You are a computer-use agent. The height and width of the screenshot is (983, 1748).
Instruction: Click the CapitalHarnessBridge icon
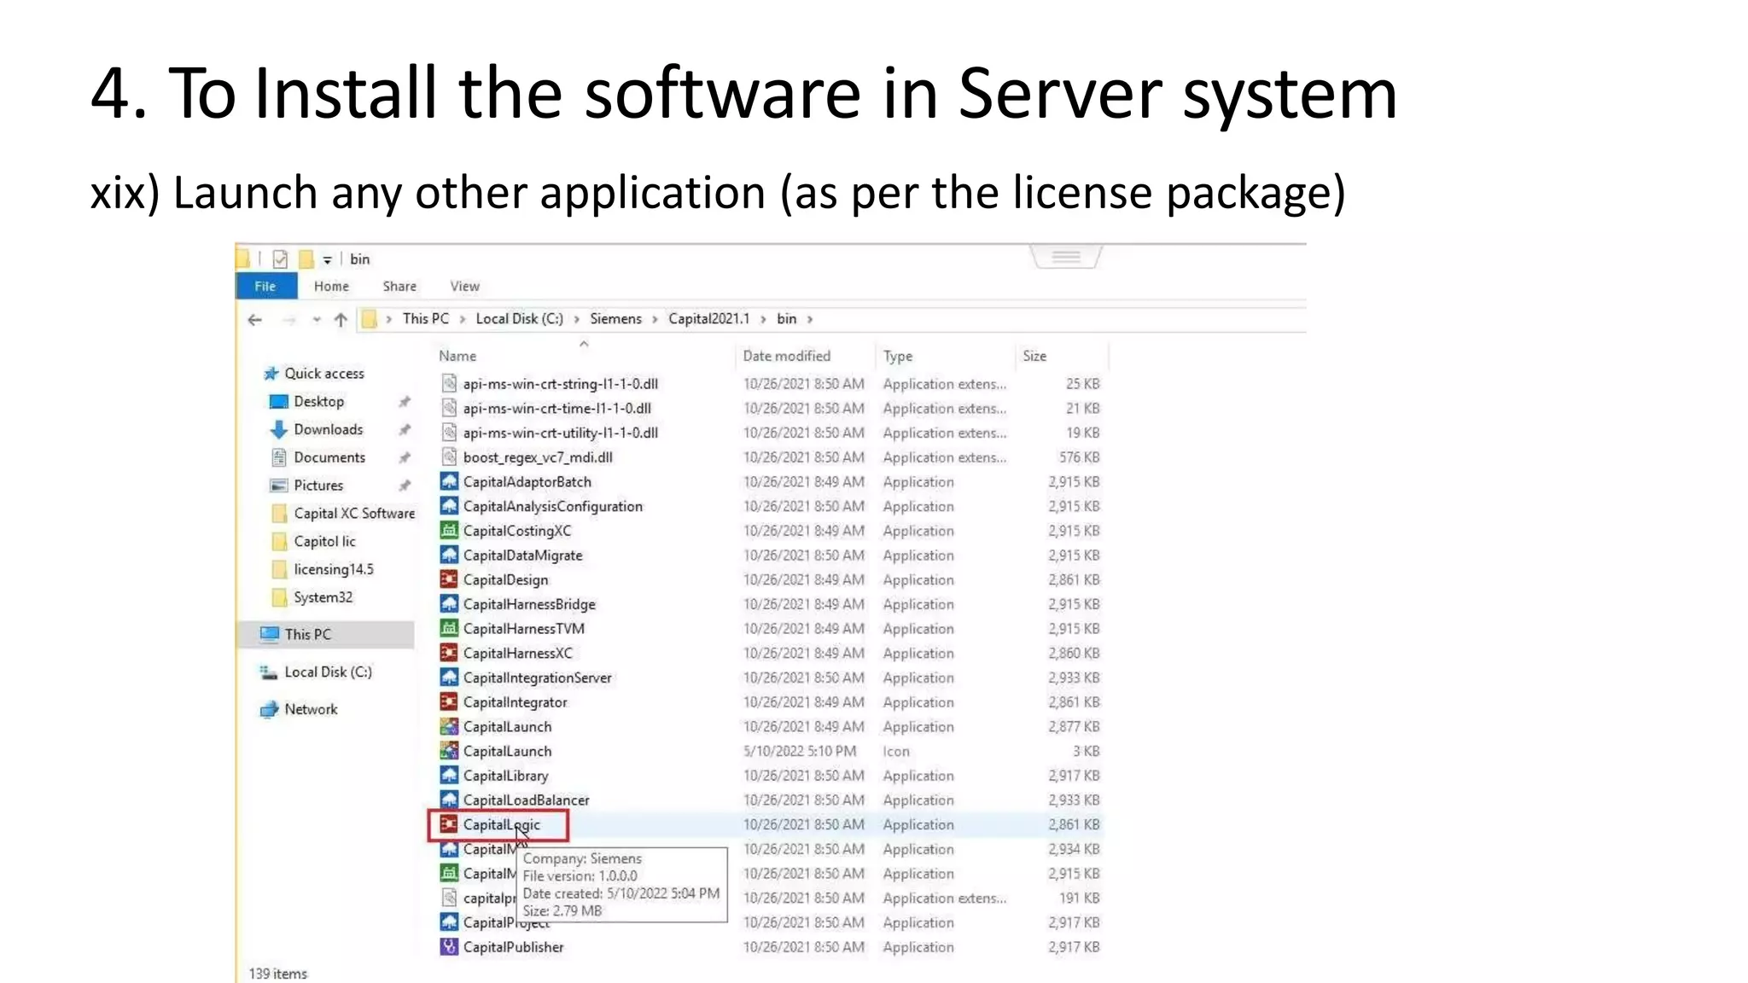448,603
